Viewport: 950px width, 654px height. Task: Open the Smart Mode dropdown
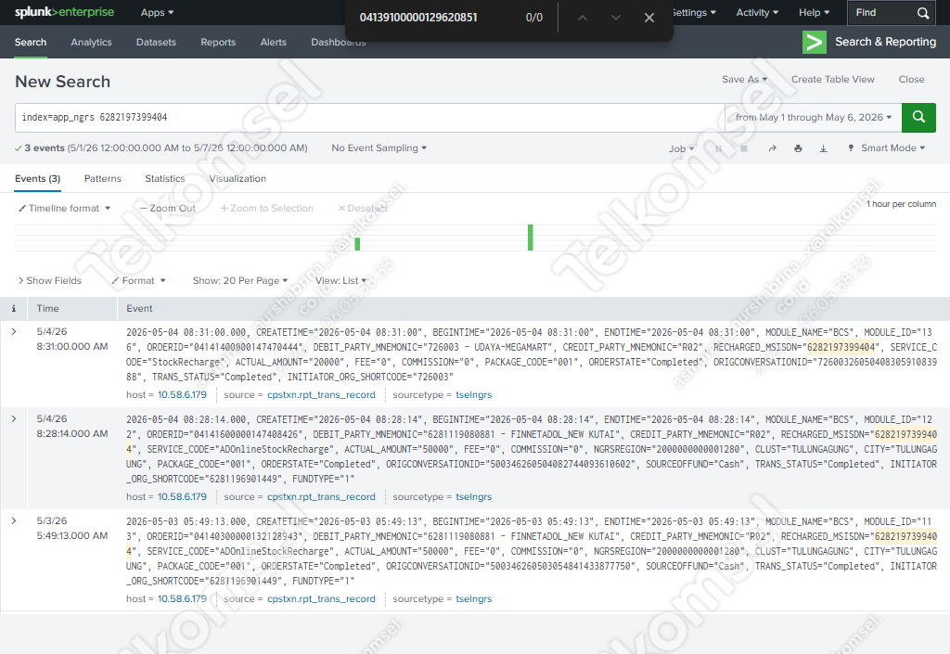click(886, 148)
